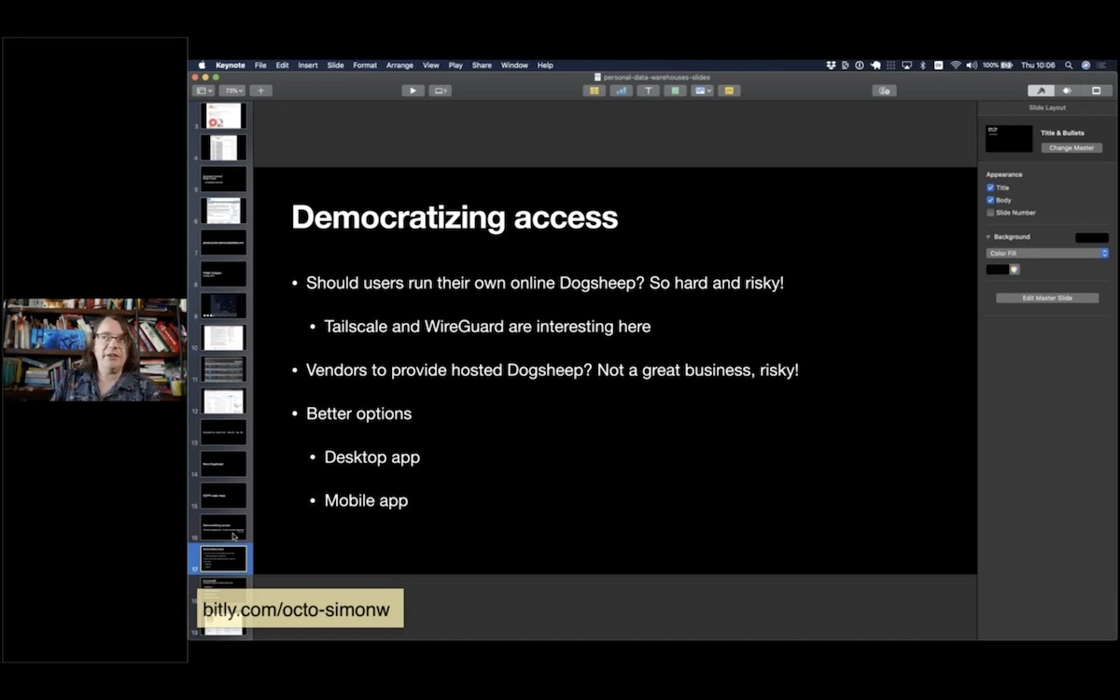
Task: Click the Wi-Fi menu bar icon
Action: pyautogui.click(x=956, y=65)
